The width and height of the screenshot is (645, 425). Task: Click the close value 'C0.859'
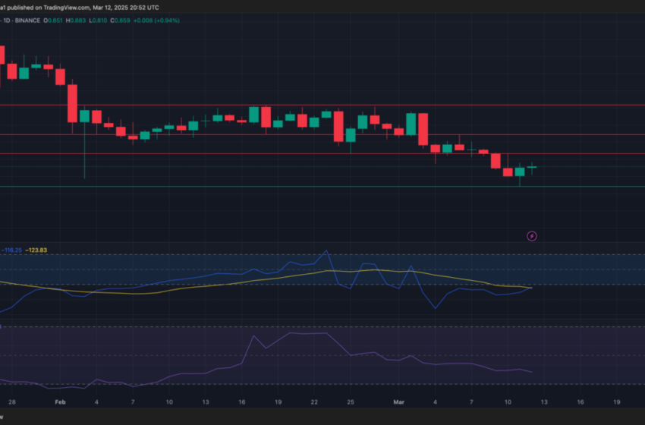(x=120, y=20)
